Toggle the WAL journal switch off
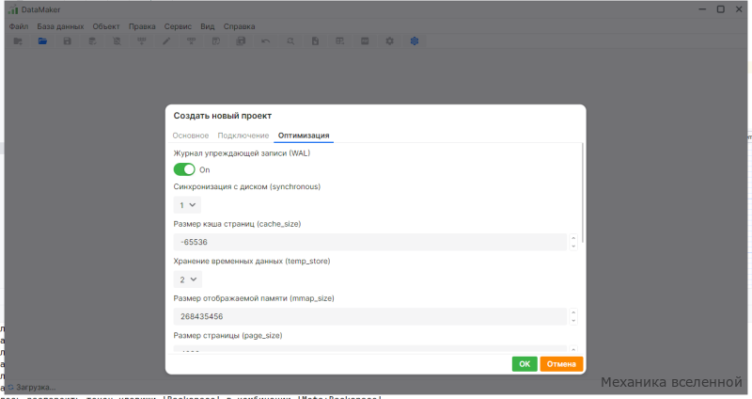Screen dimensions: 752x399 click(x=184, y=169)
